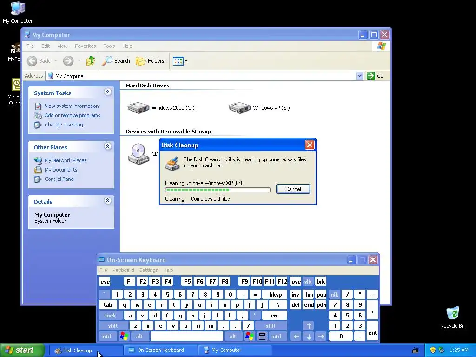Click the security shield tray icon

[x=433, y=350]
